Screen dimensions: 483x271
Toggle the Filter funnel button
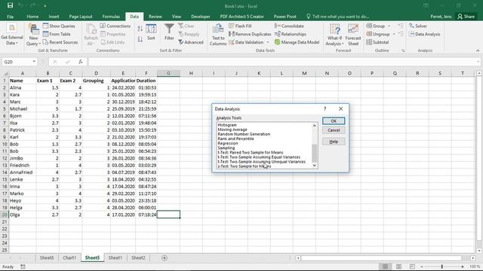click(169, 32)
